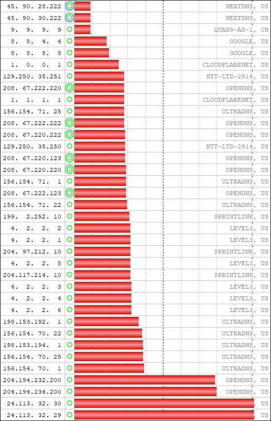Click NTT-LTD-2914, US label in 129.250.35.251 row
Viewport: 271px width, 421px height.
coord(237,76)
